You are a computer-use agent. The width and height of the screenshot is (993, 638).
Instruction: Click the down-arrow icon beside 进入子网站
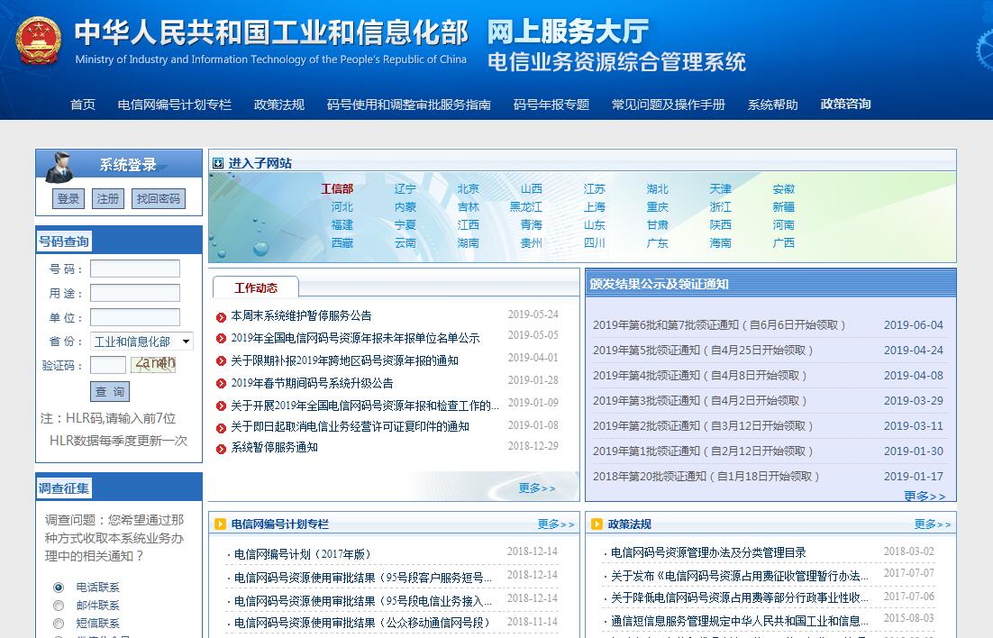coord(218,163)
